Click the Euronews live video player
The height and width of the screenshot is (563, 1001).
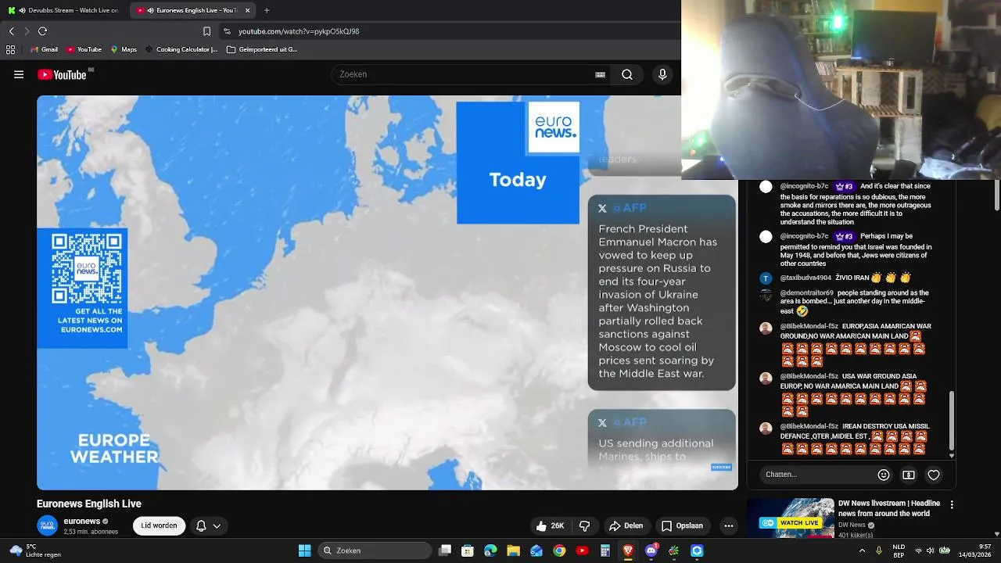pos(387,292)
